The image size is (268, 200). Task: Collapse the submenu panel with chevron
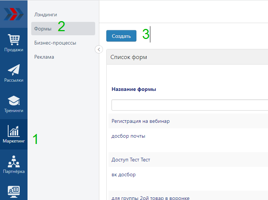[x=99, y=49]
